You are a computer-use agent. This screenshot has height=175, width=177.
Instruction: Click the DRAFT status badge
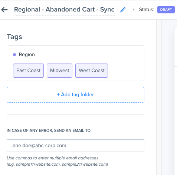pyautogui.click(x=166, y=10)
